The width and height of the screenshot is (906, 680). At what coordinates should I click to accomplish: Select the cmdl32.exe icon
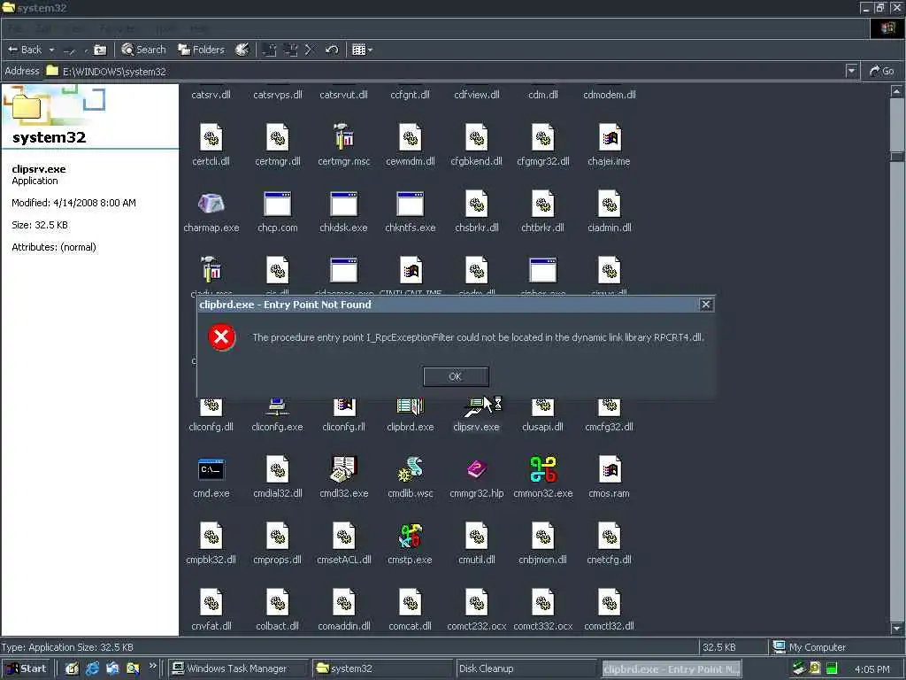coord(344,469)
